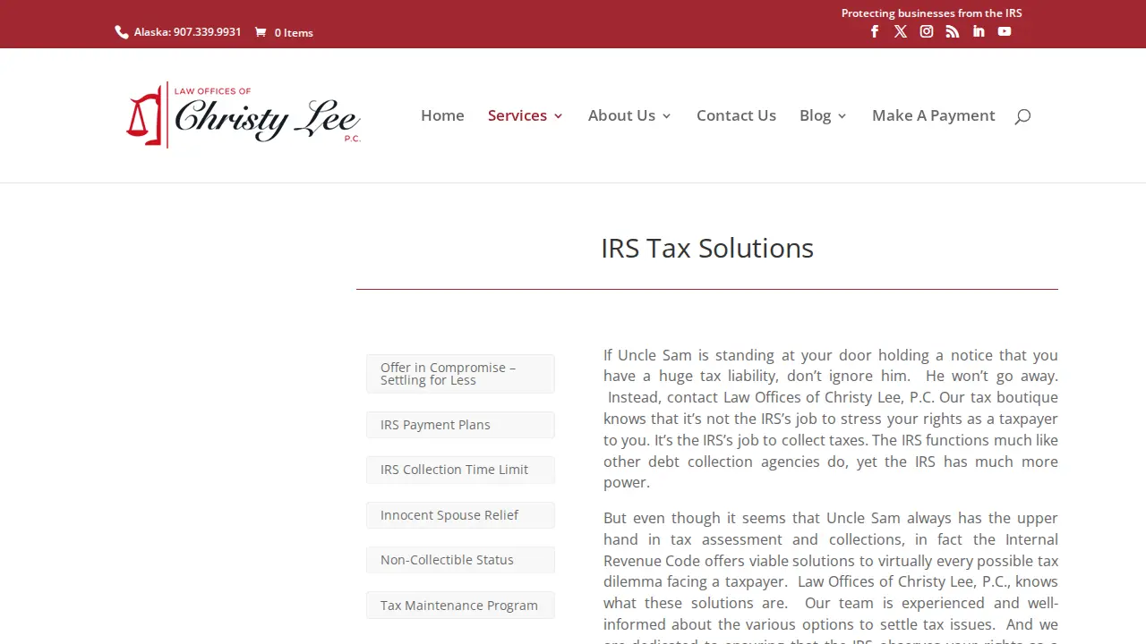Open the LinkedIn social icon
Screen dimensions: 1146x644
[x=979, y=31]
